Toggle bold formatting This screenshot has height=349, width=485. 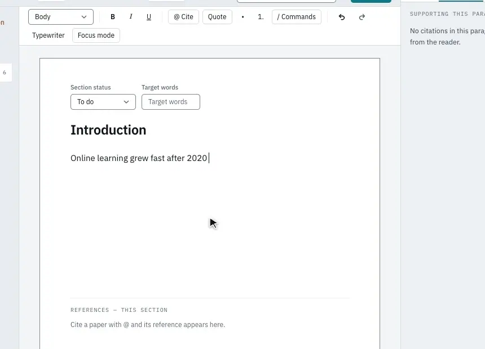point(113,17)
